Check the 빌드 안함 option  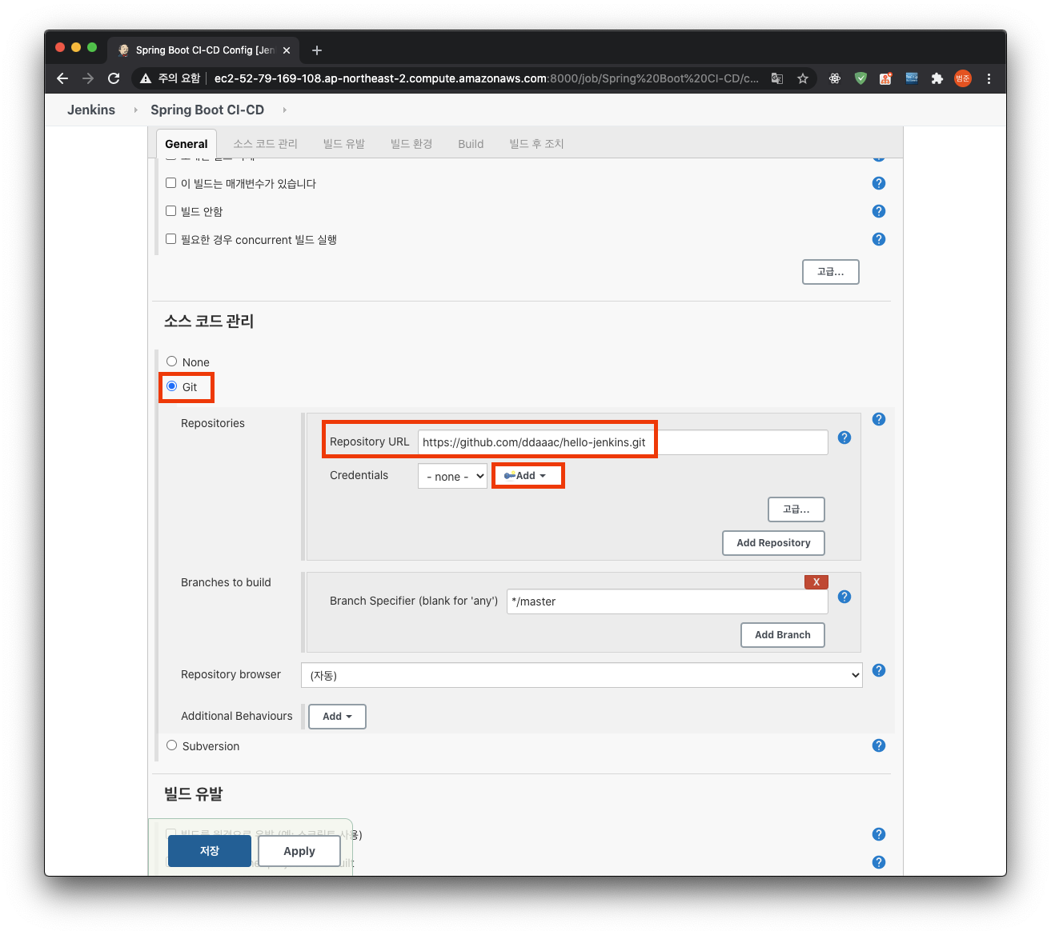tap(170, 211)
